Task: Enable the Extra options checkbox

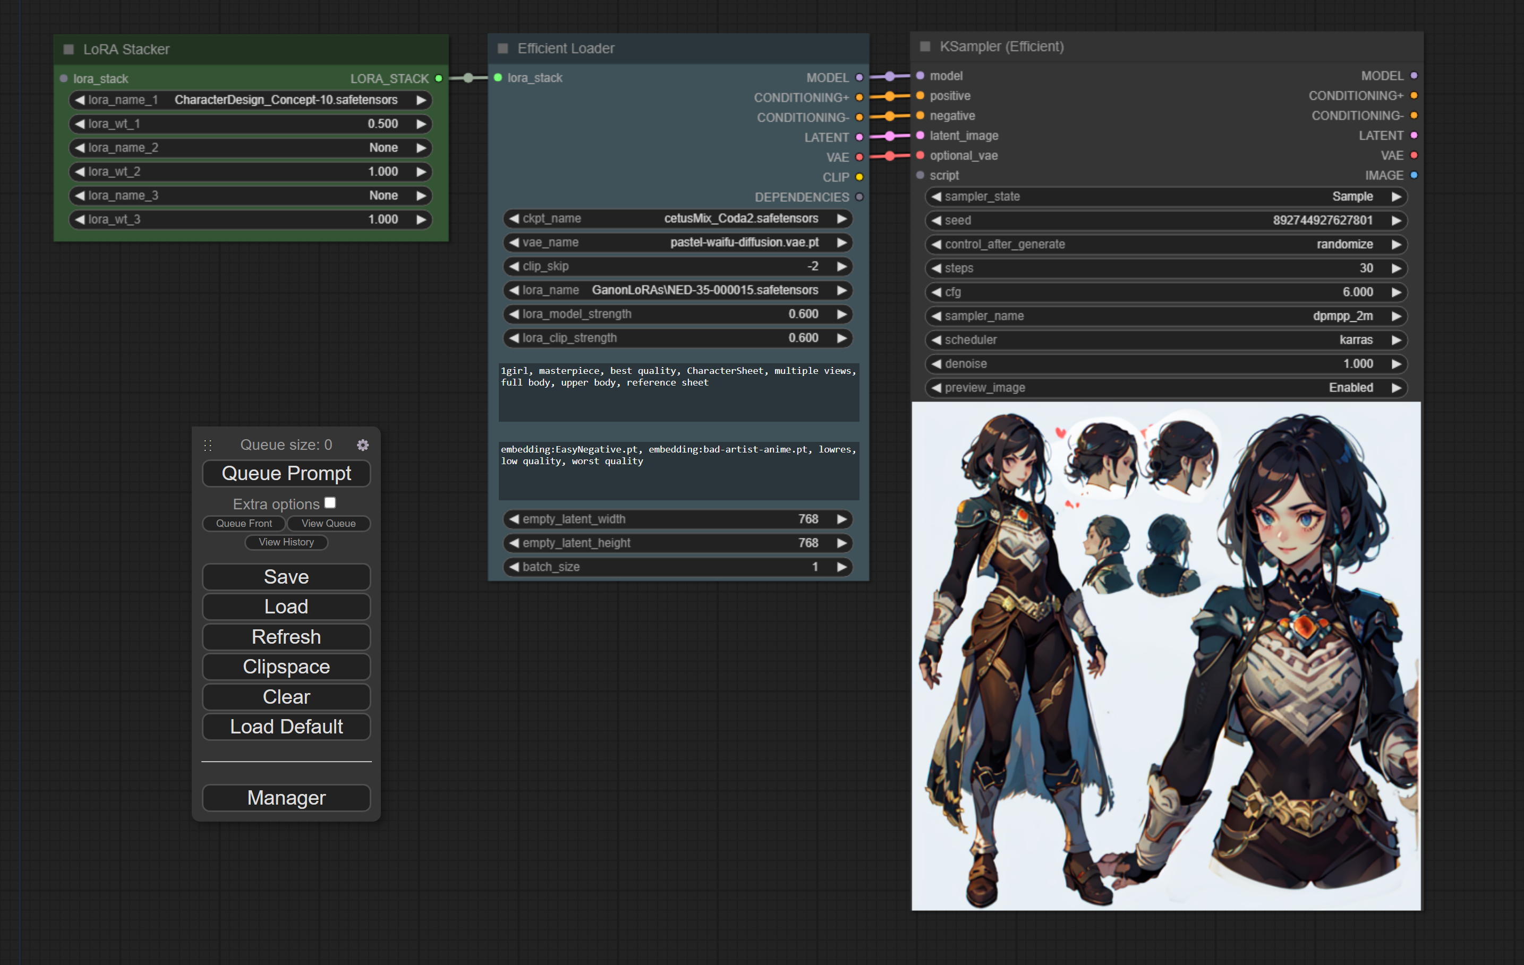Action: (330, 503)
